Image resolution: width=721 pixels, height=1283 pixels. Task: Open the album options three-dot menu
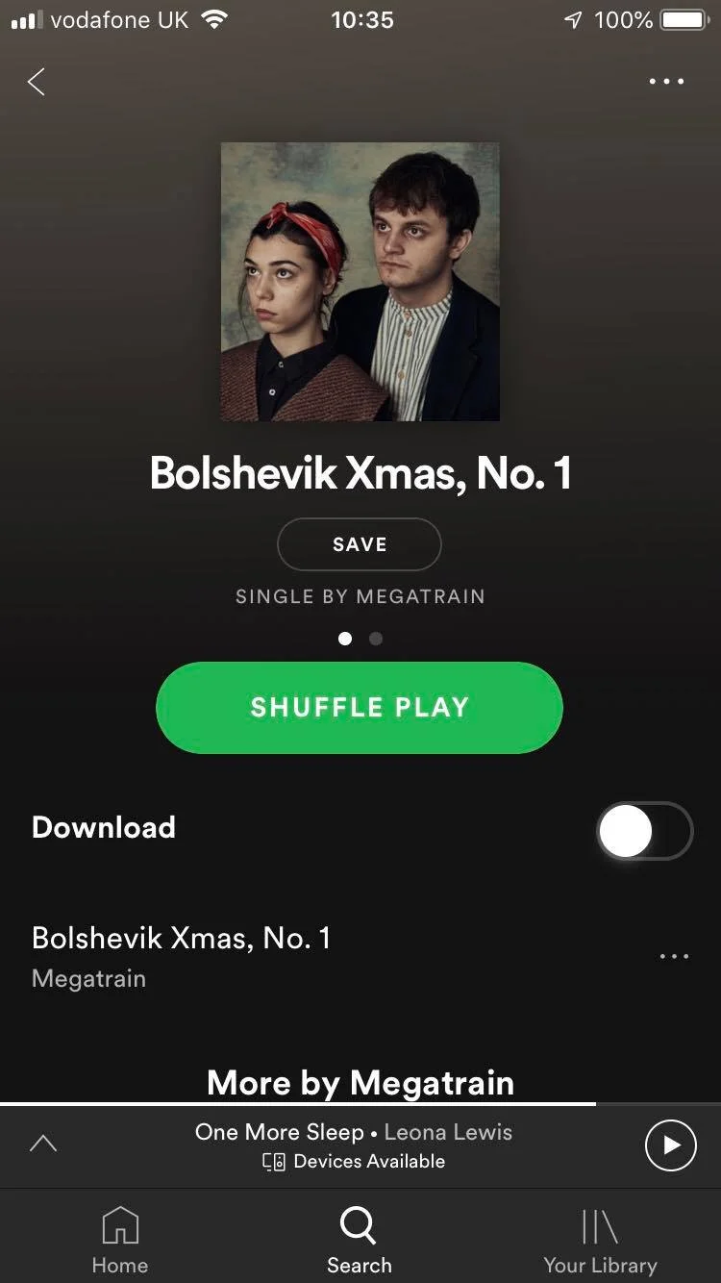(666, 82)
